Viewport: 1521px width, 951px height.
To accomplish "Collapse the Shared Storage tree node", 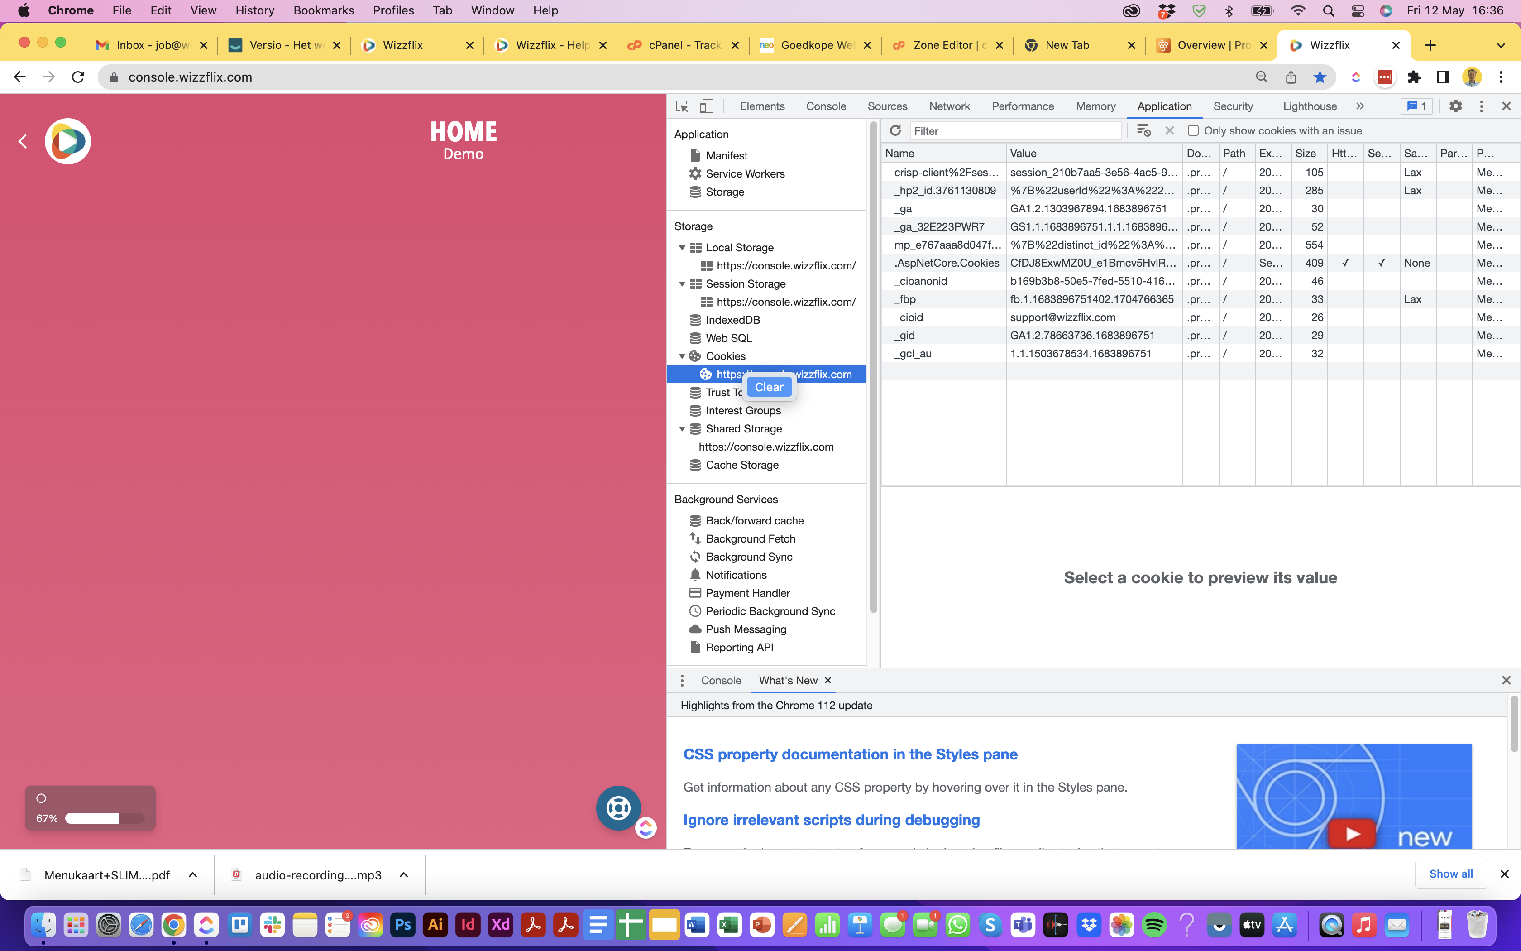I will point(682,429).
